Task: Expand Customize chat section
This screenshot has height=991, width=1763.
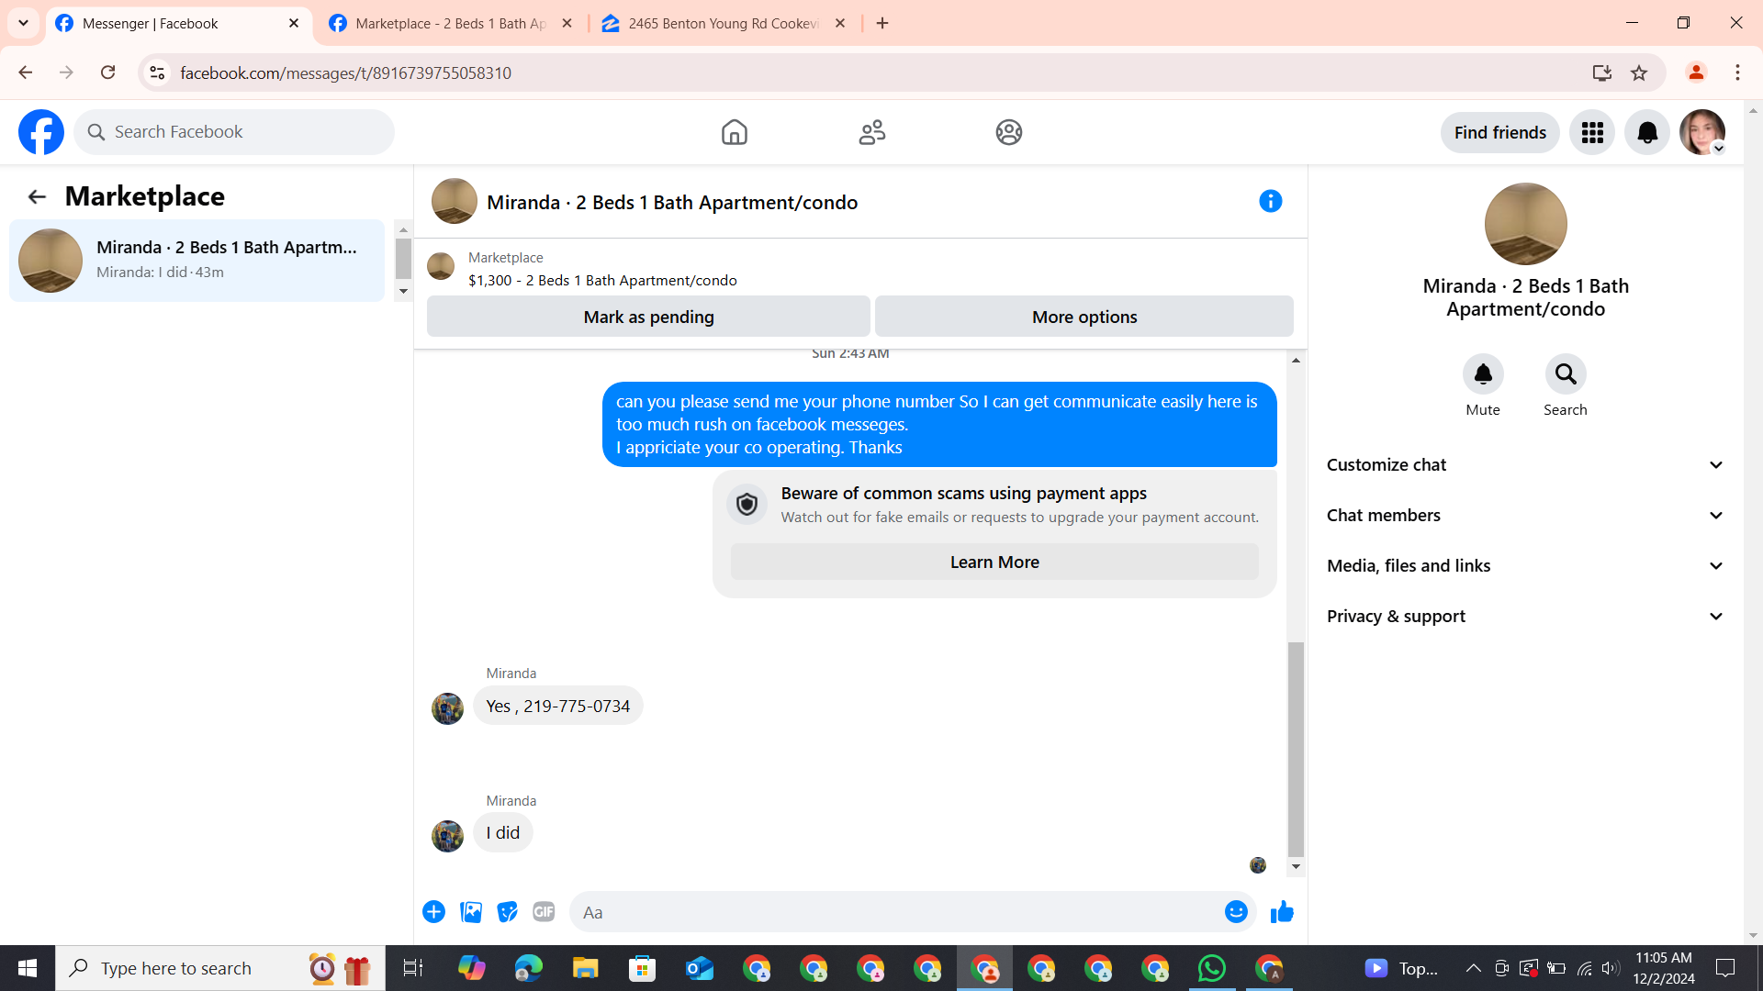Action: point(1525,465)
